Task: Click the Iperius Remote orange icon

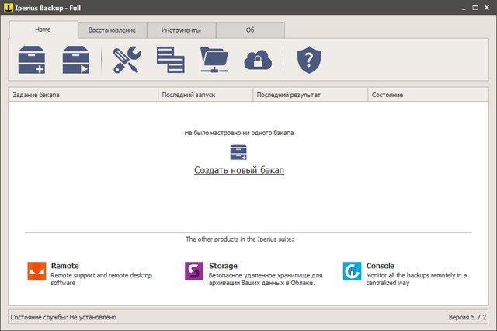Action: click(x=36, y=271)
